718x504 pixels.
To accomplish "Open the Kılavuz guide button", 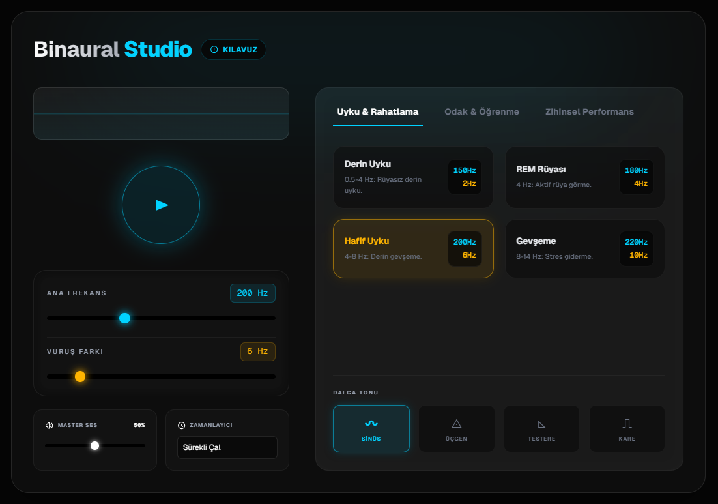I will click(233, 50).
